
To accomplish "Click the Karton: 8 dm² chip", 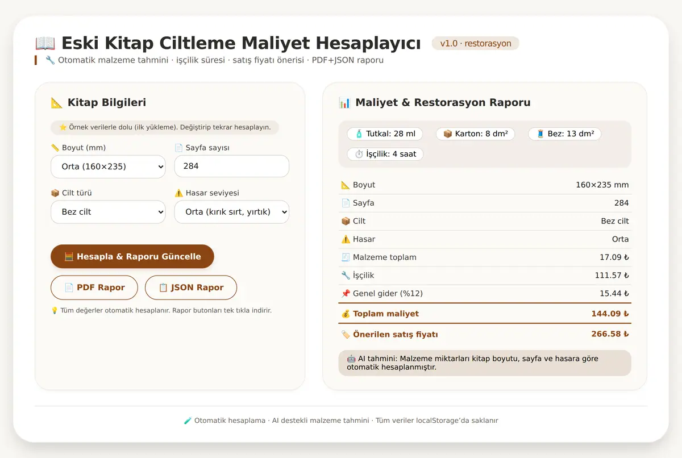I will (475, 134).
